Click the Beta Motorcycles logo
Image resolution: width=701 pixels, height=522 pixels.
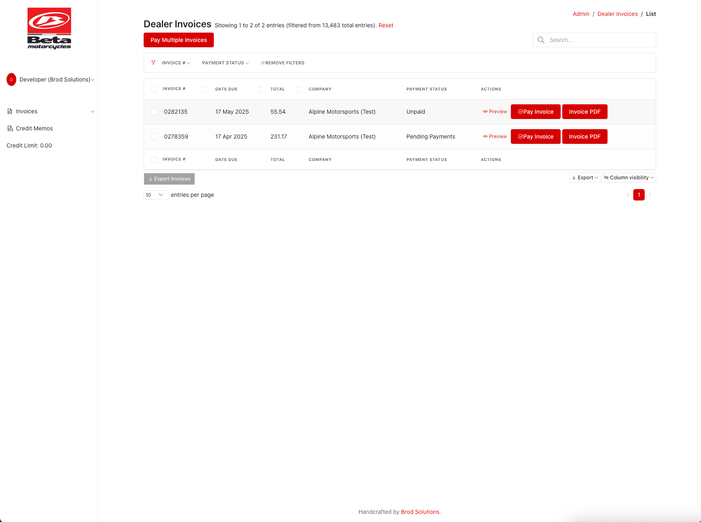point(49,27)
